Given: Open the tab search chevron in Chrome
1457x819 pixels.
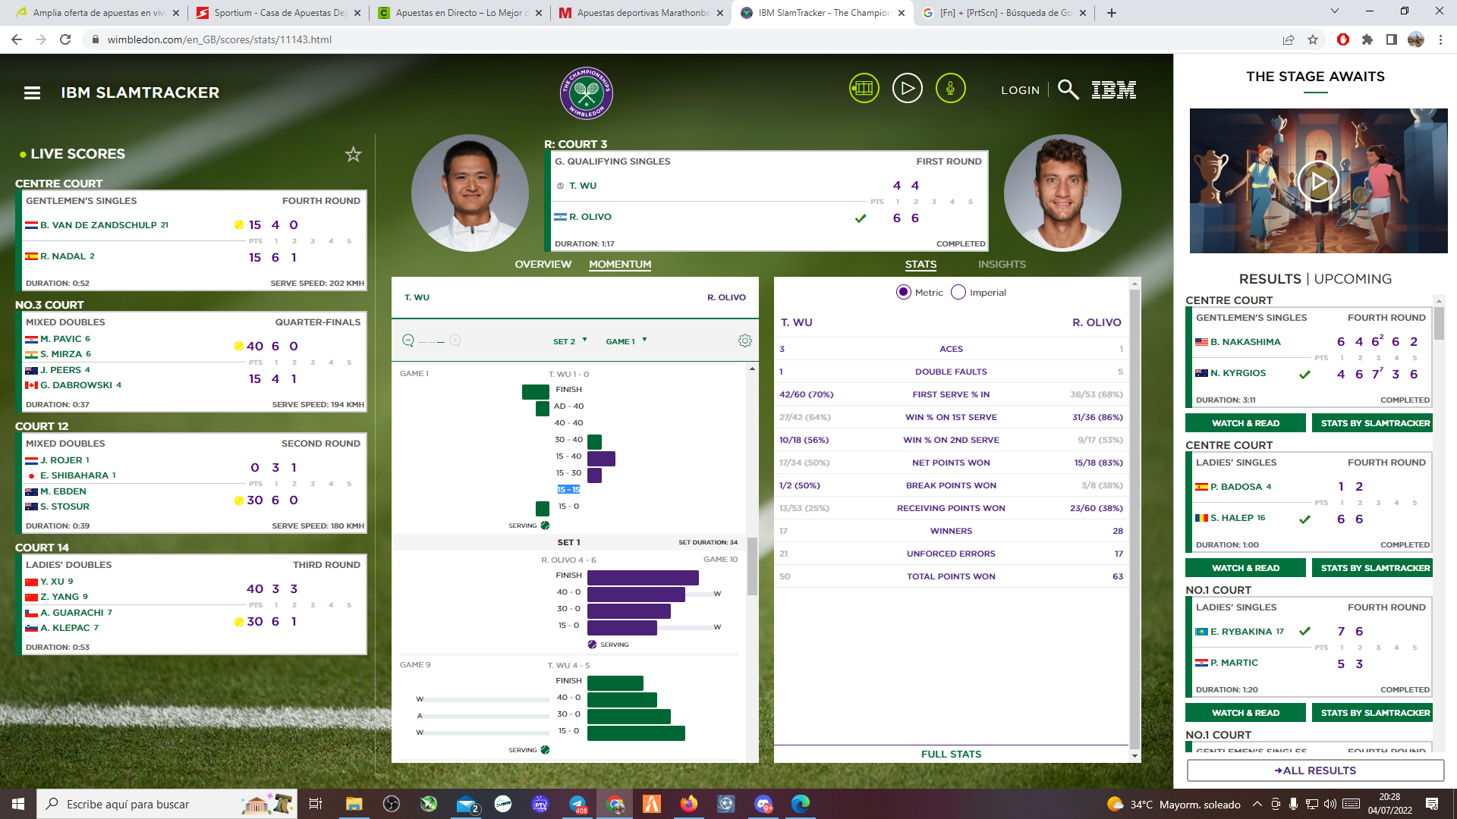Looking at the screenshot, I should pos(1335,11).
